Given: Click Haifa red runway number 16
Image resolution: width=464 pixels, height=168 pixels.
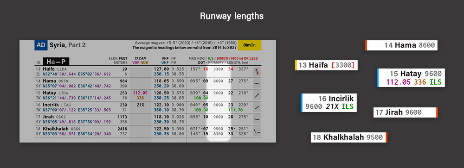Looking at the screenshot, I should (206, 69).
